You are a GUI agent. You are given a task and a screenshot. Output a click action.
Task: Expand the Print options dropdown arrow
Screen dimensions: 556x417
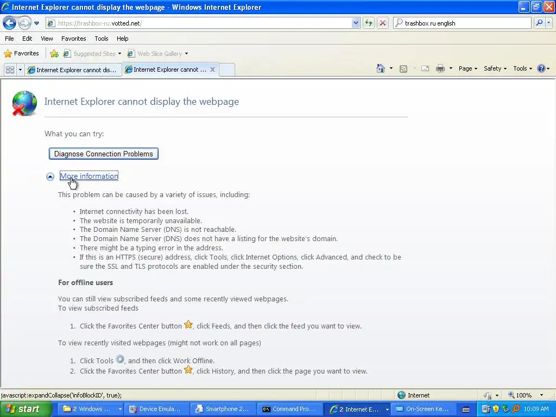coord(451,68)
